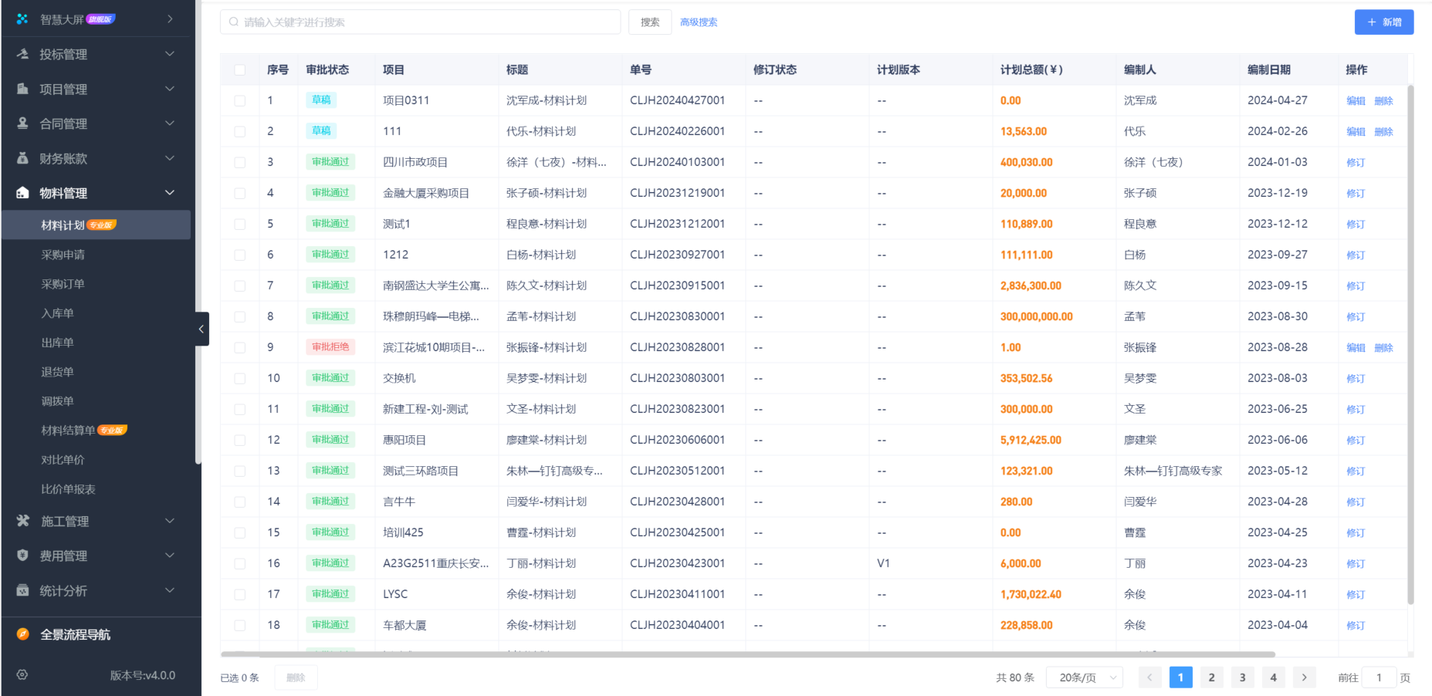Select the 物料管理 materials icon
1432x696 pixels.
[22, 193]
